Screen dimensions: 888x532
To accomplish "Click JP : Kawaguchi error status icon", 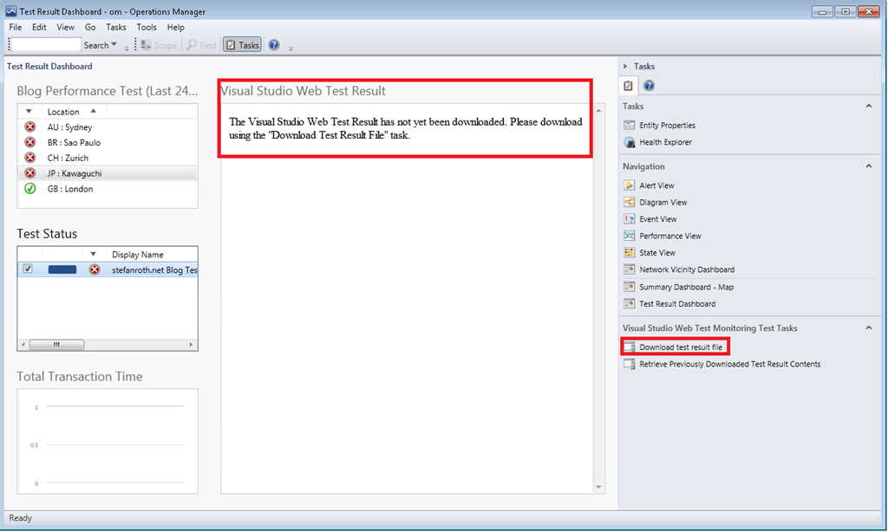I will click(x=30, y=173).
